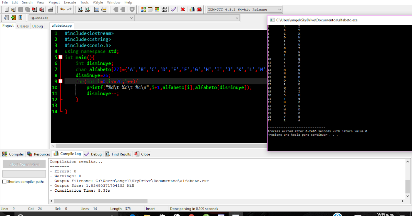This screenshot has height=216, width=412.
Task: Click the Abort Compilation button
Action: tap(24, 164)
